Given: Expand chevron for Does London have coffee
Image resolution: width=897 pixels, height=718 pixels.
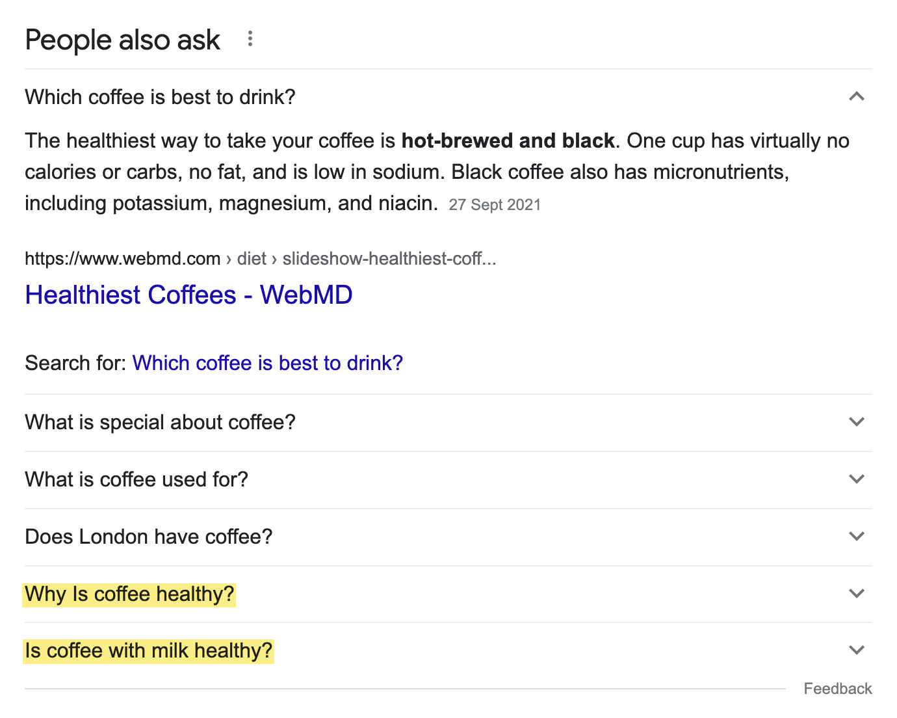Looking at the screenshot, I should 857,537.
